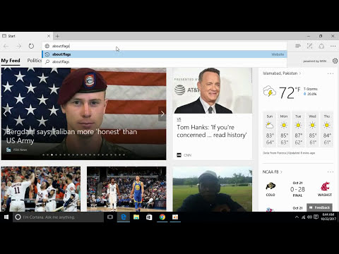Click the address bar text field
The height and width of the screenshot is (254, 339).
click(165, 46)
